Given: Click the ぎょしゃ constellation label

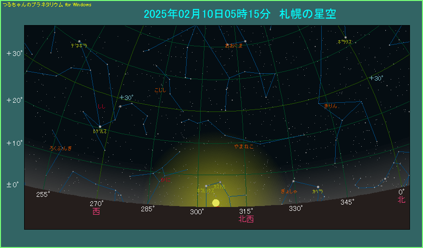Looking at the screenshot, I should (x=289, y=192).
